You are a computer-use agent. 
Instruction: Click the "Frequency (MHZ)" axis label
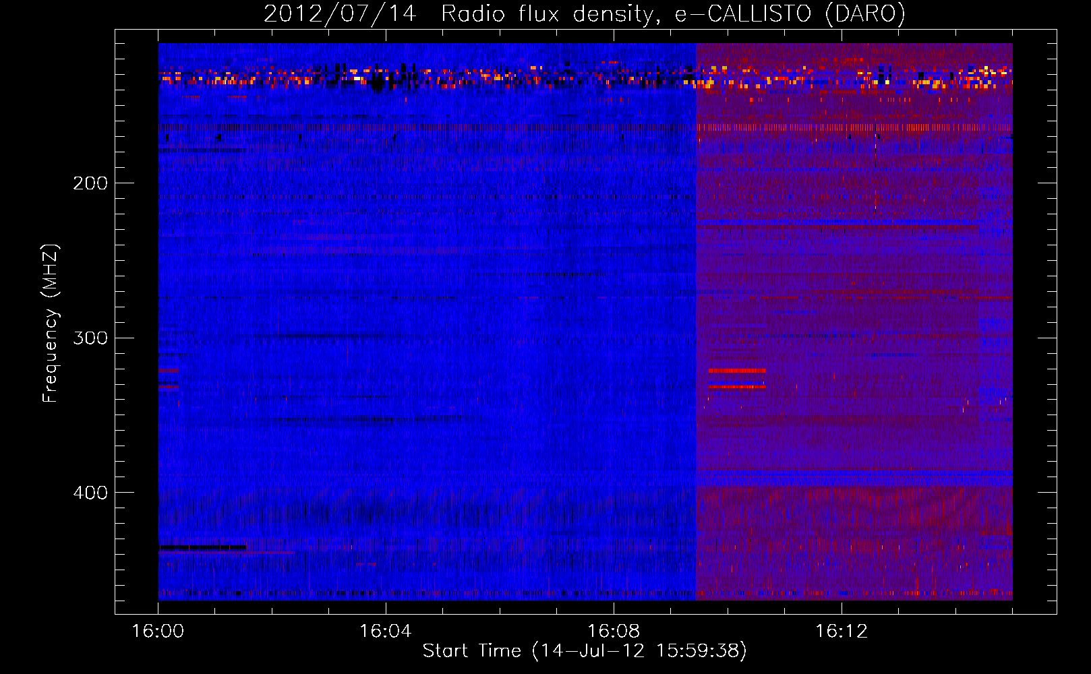[x=51, y=324]
